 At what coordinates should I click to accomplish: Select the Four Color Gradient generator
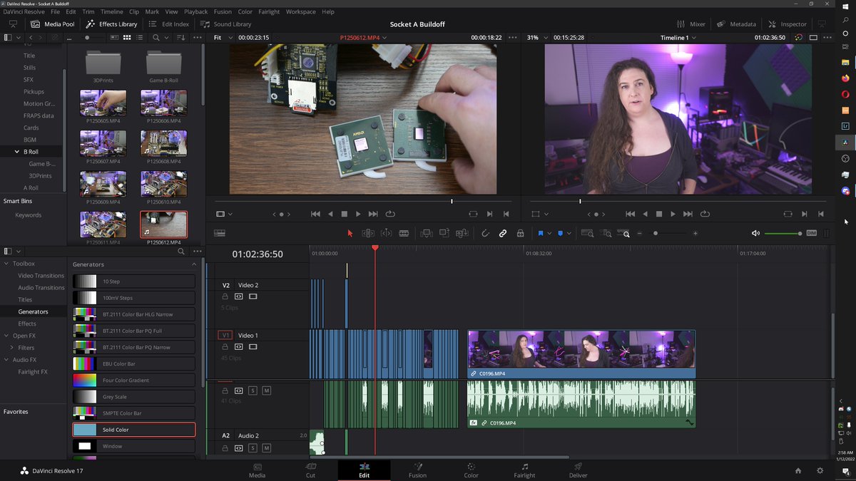click(133, 381)
